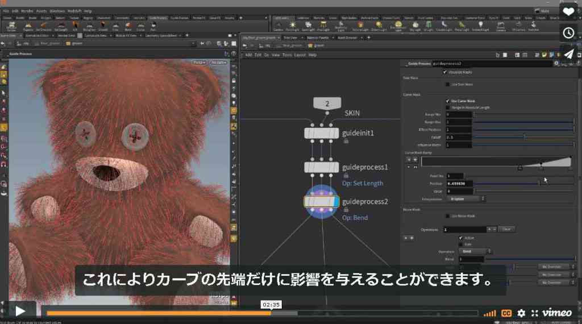Viewport: 582px width, 324px height.
Task: Add new pane tab with plus
Action: pyautogui.click(x=368, y=38)
